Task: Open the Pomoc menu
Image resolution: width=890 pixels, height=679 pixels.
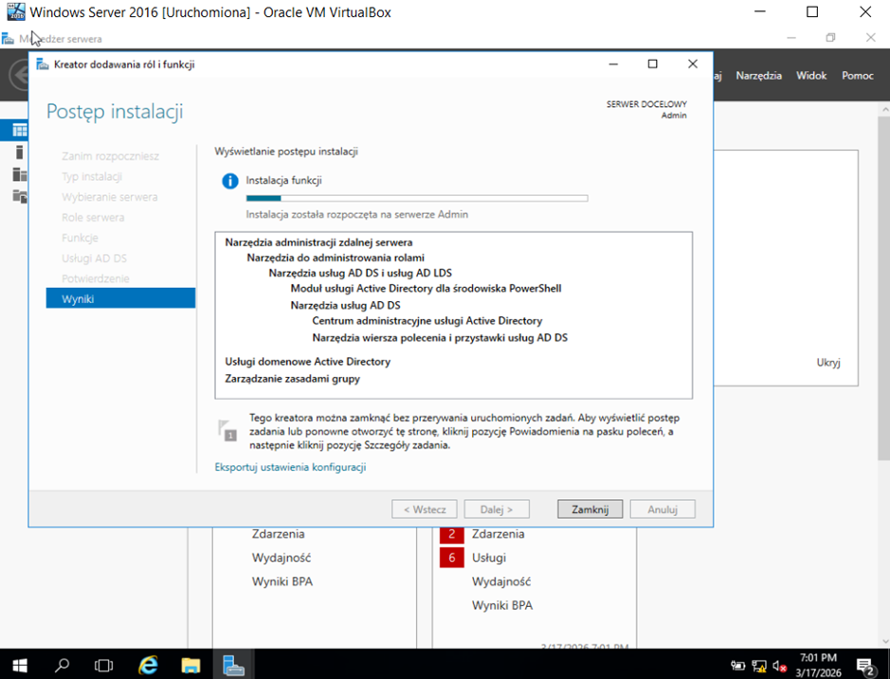Action: (x=857, y=76)
